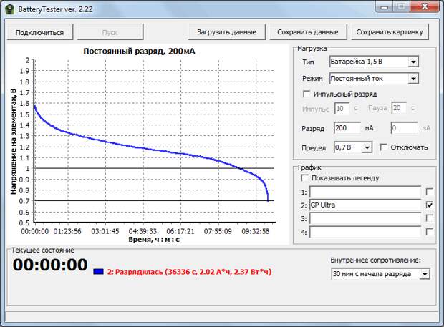The height and width of the screenshot is (327, 444).
Task: Click the graph 3 name field
Action: point(365,218)
